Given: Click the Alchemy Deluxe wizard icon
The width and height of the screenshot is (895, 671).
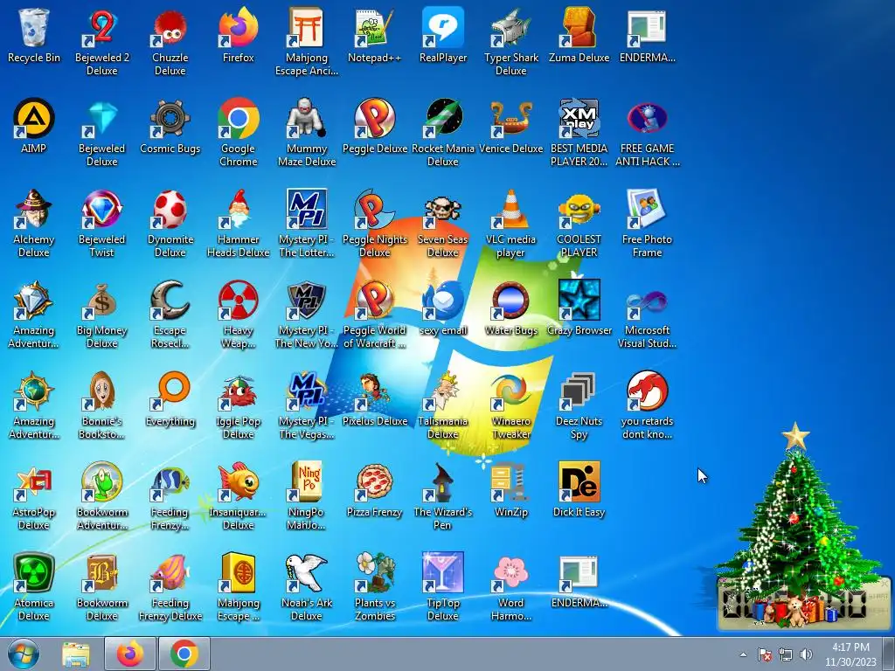Looking at the screenshot, I should 34,209.
